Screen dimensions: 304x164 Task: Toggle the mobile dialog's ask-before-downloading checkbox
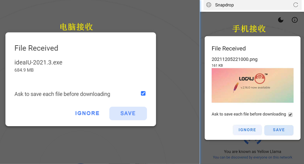coord(290,115)
